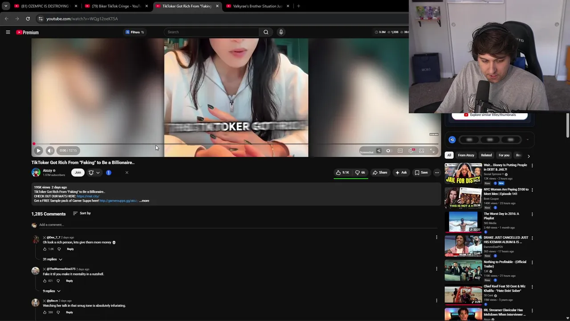Open the gamersupps.gg link in description
This screenshot has height=321, width=570.
(118, 201)
